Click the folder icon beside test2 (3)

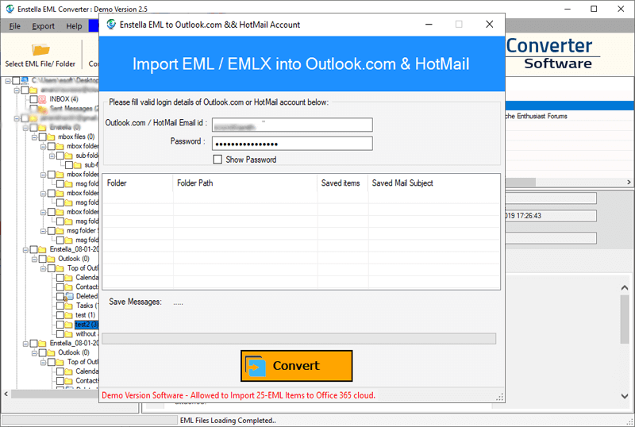coord(69,325)
